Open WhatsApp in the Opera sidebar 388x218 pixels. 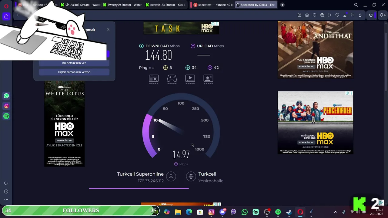6,96
